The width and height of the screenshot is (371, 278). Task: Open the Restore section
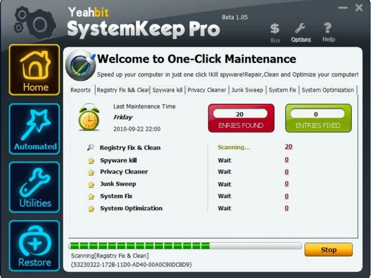[34, 246]
